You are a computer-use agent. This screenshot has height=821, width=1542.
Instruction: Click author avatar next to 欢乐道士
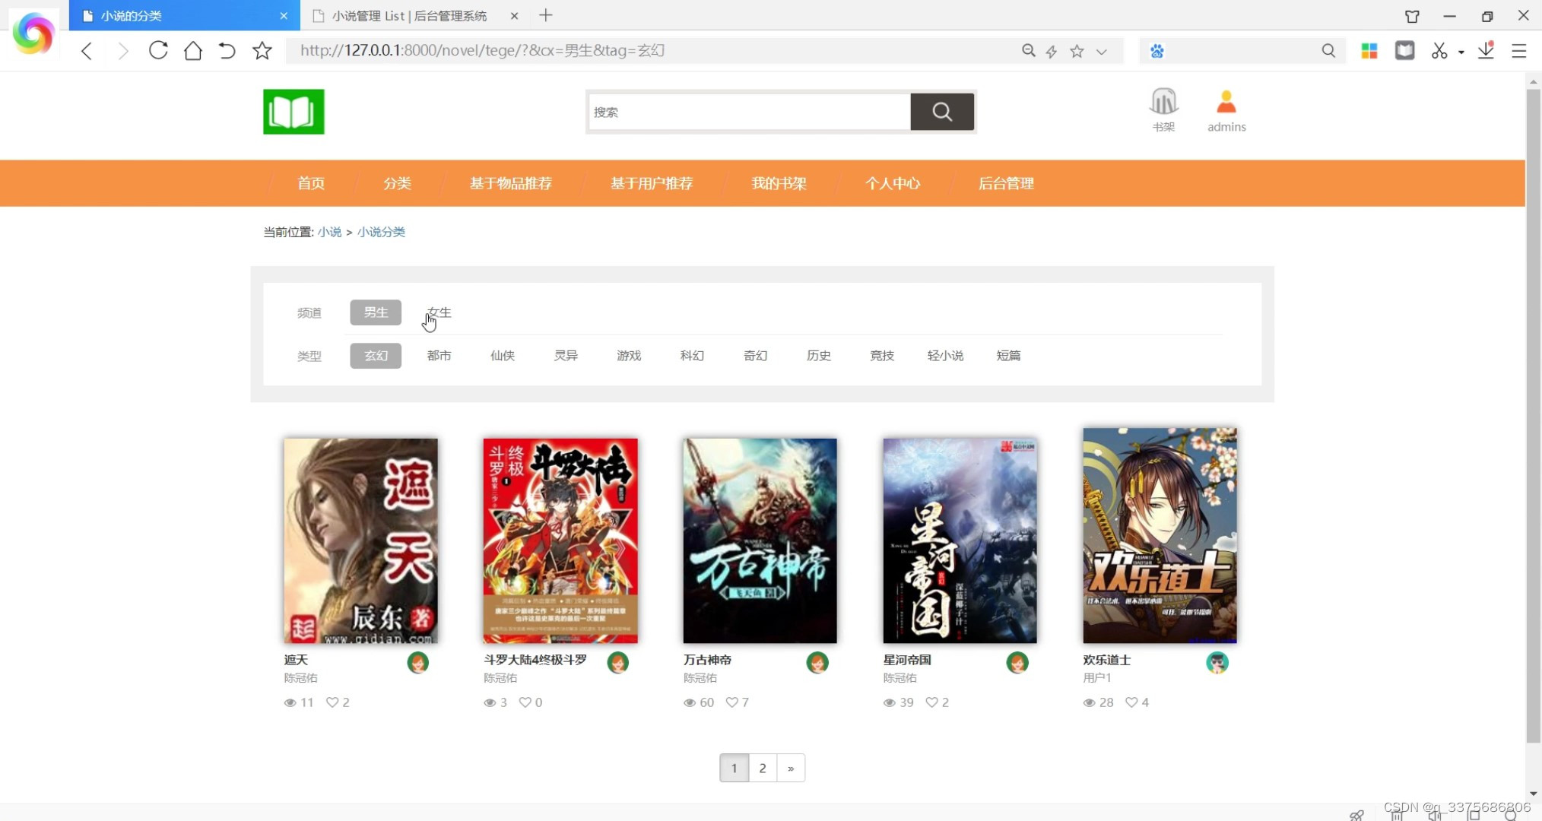coord(1217,663)
